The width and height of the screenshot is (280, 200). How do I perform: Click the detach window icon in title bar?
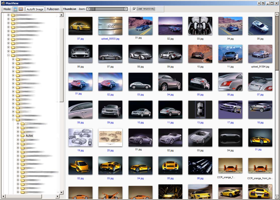(263, 3)
